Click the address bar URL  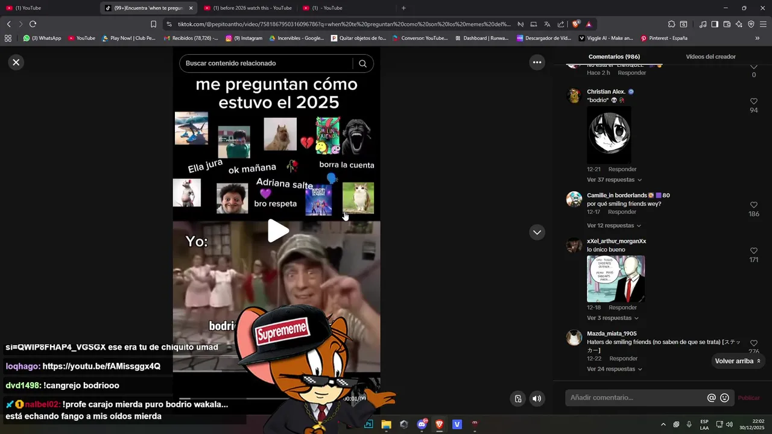(x=344, y=24)
